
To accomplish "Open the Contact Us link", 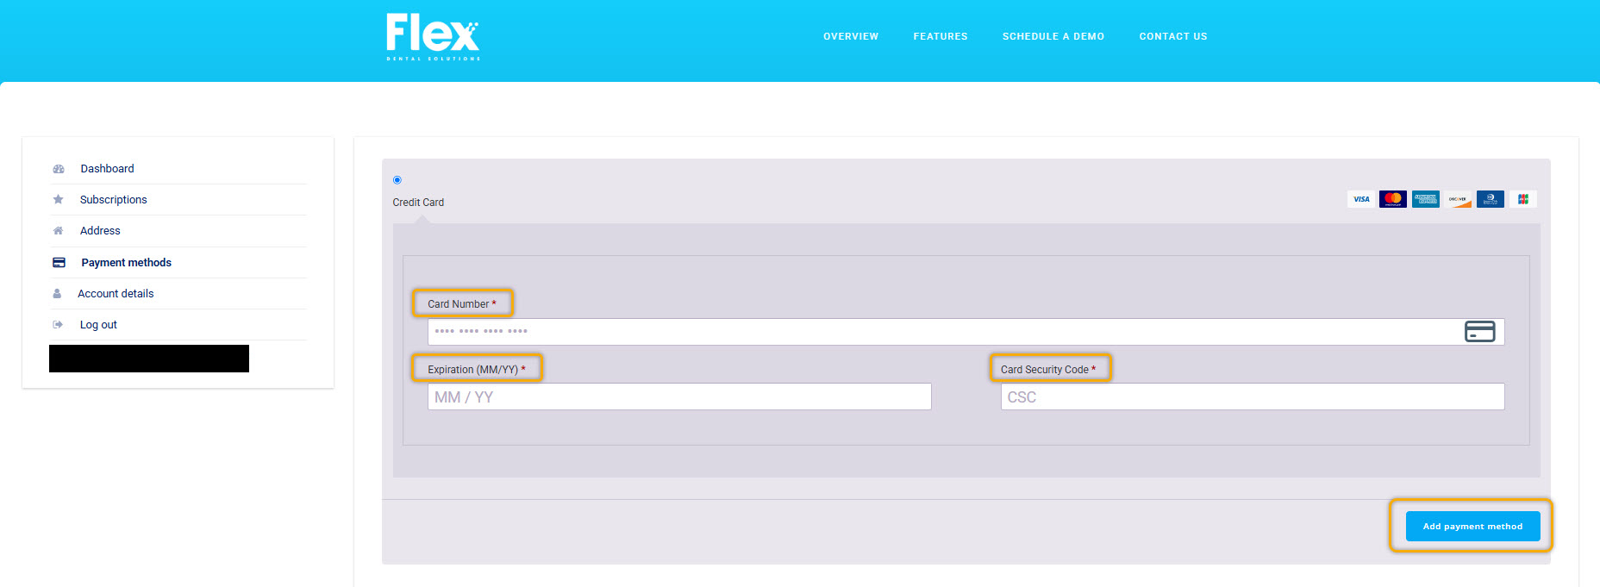I will click(x=1173, y=36).
